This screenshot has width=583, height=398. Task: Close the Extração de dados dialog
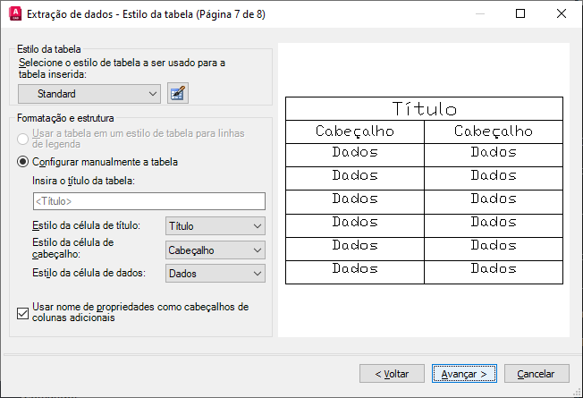coord(562,14)
